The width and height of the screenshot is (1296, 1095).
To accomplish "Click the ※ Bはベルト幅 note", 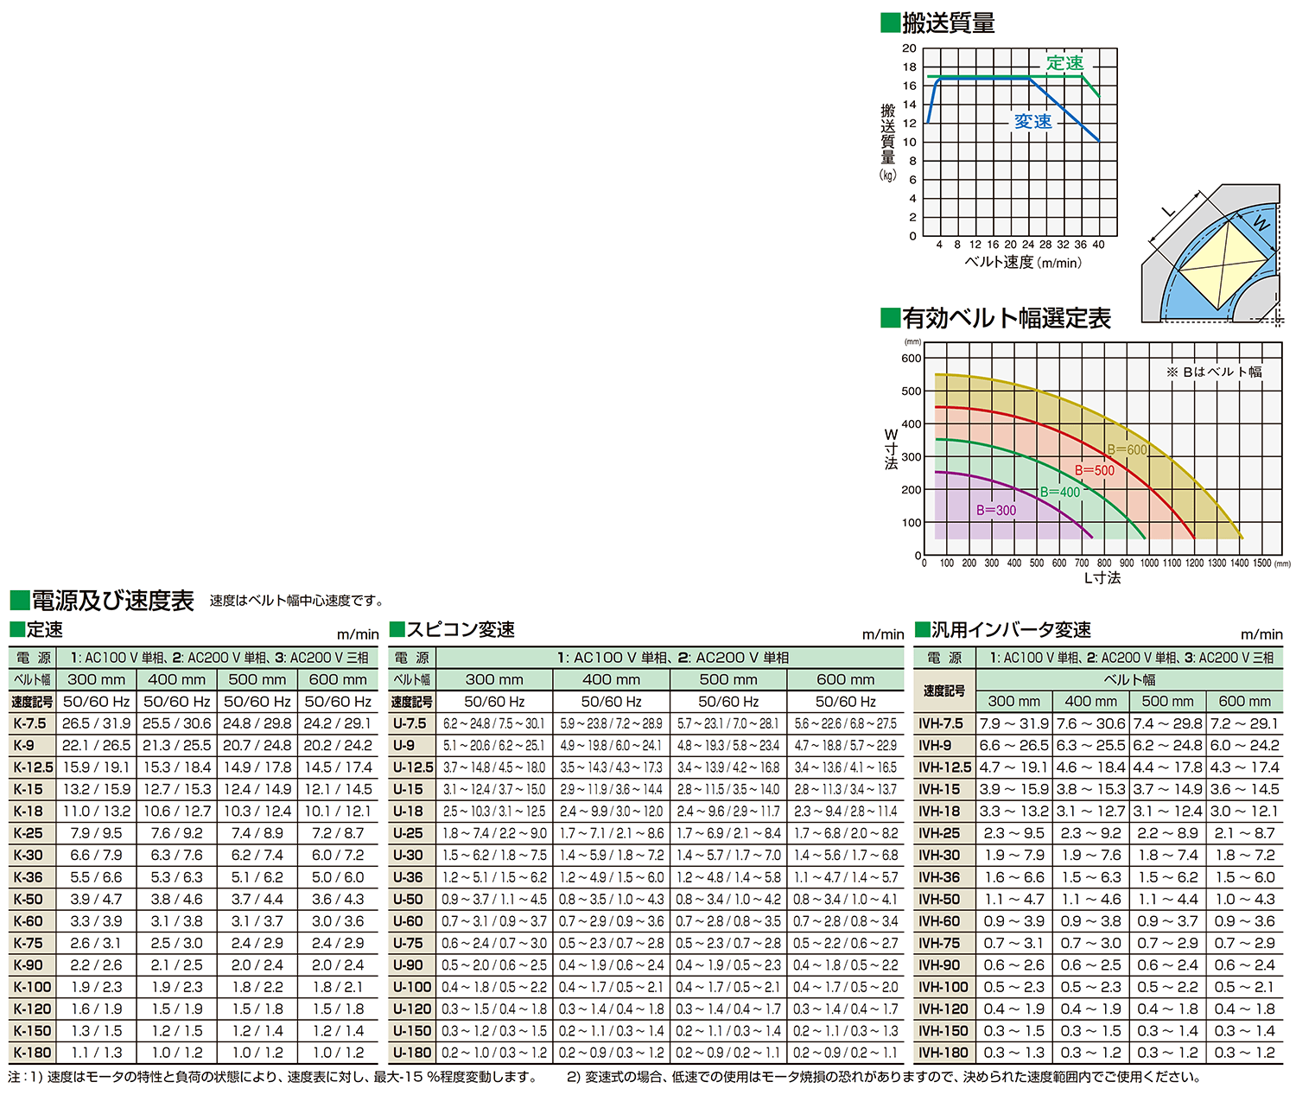I will (1214, 372).
